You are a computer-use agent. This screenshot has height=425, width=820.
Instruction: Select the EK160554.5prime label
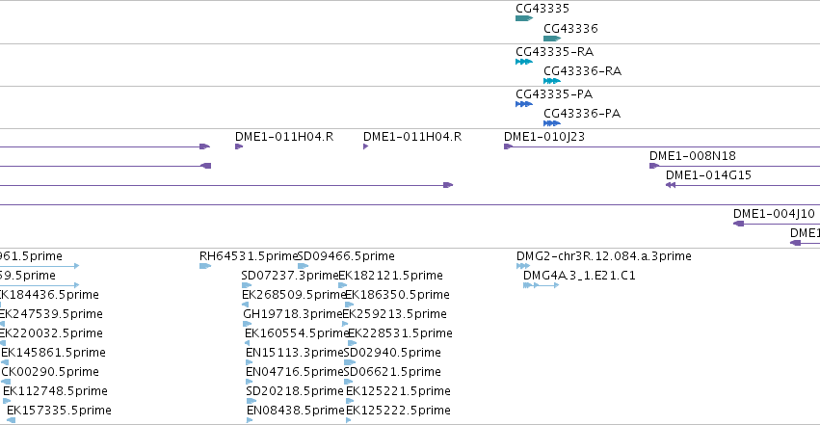(x=297, y=333)
